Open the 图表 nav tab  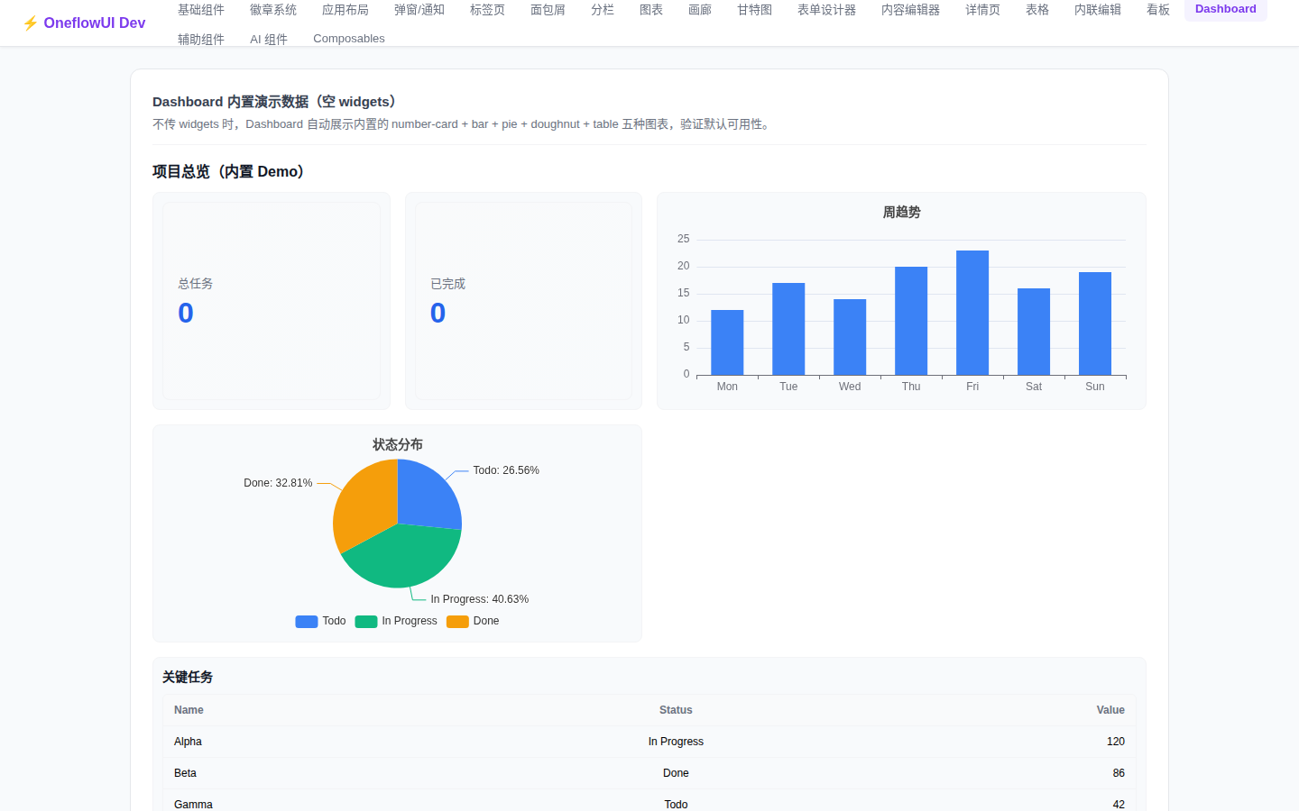click(651, 10)
